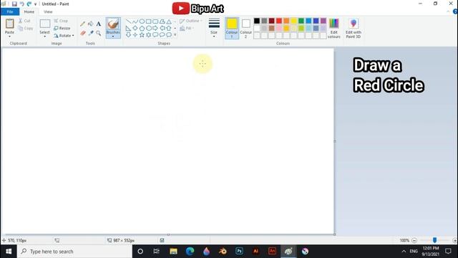The height and width of the screenshot is (258, 458).
Task: Click the zoom out minus button
Action: [414, 241]
